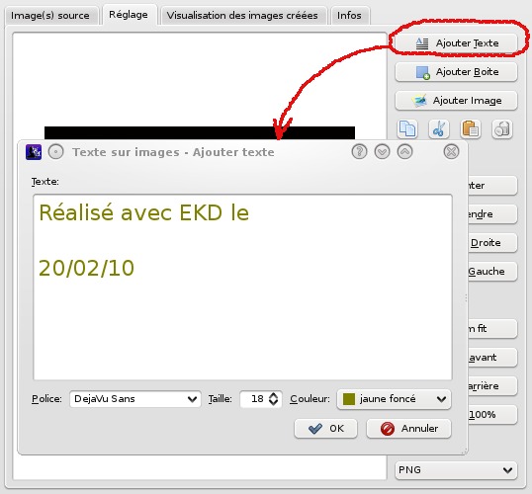
Task: Open the PNG format dropdown
Action: click(456, 470)
